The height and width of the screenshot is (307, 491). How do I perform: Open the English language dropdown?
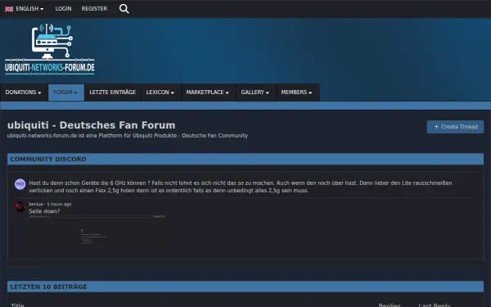[25, 9]
